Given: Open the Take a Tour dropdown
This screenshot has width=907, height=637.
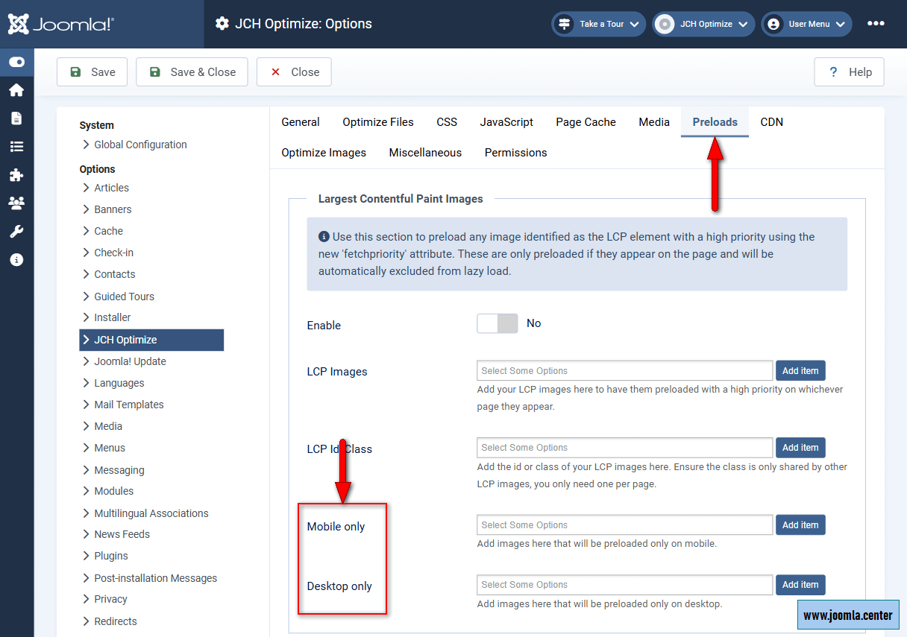Looking at the screenshot, I should pos(599,24).
